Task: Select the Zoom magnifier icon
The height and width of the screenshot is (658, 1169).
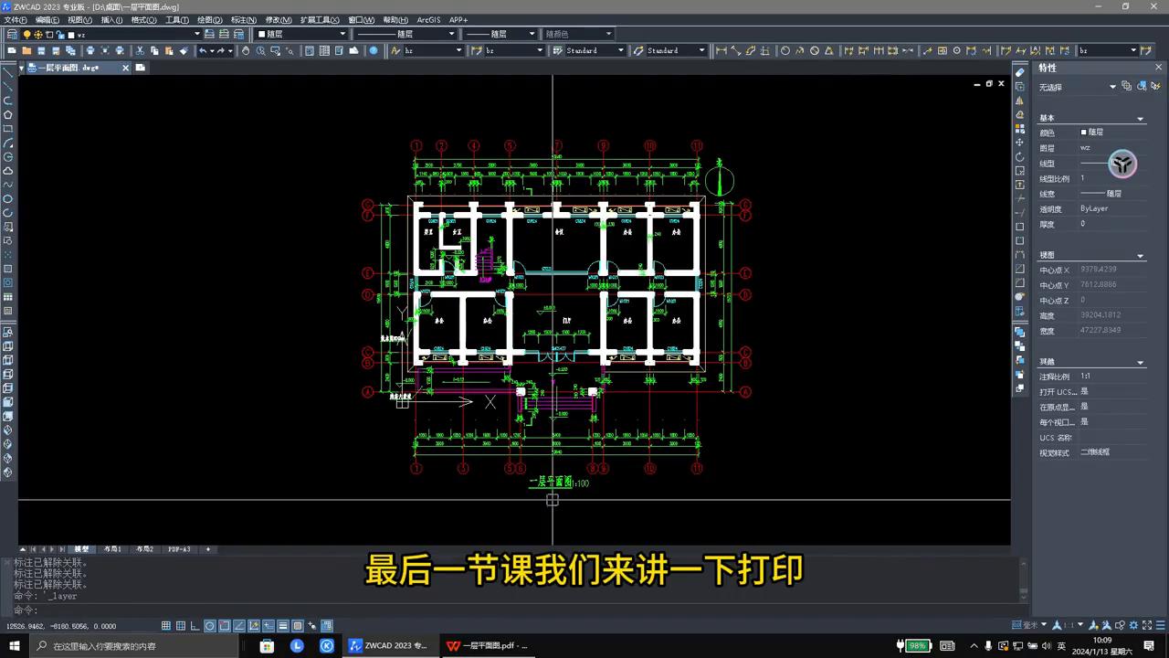Action: pyautogui.click(x=260, y=50)
